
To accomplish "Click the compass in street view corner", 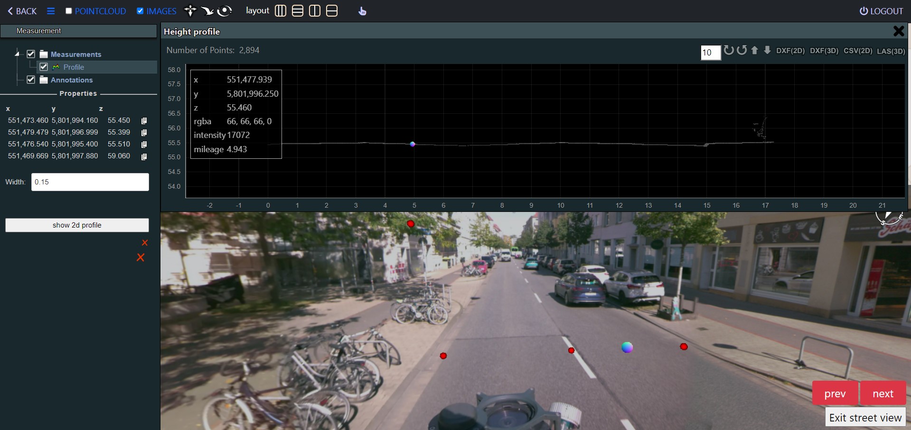I will (x=889, y=218).
